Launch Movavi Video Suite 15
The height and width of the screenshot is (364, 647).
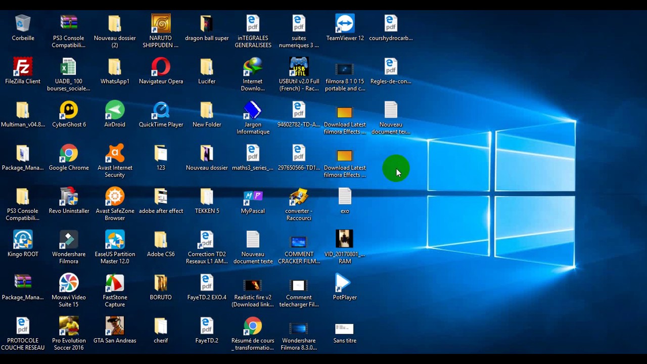click(x=69, y=283)
